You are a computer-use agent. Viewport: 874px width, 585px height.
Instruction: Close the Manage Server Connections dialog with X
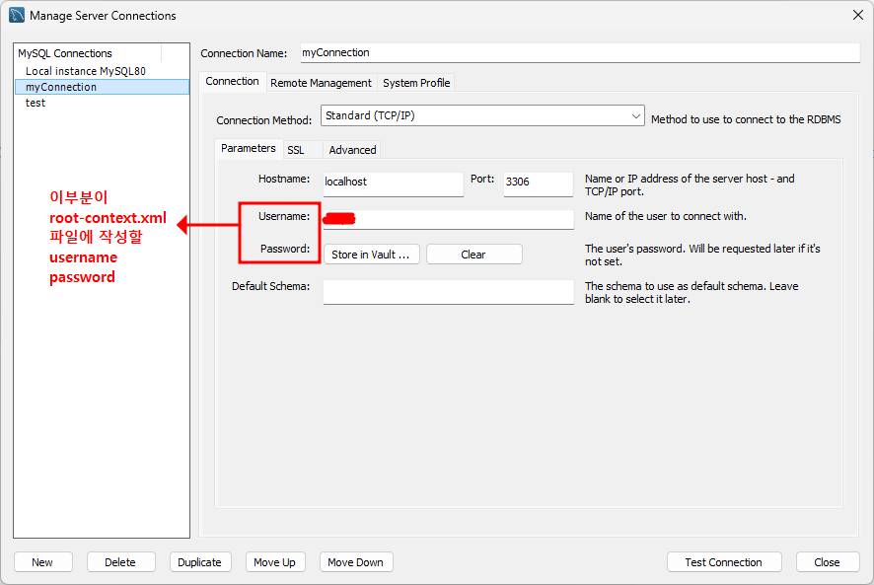click(x=858, y=15)
